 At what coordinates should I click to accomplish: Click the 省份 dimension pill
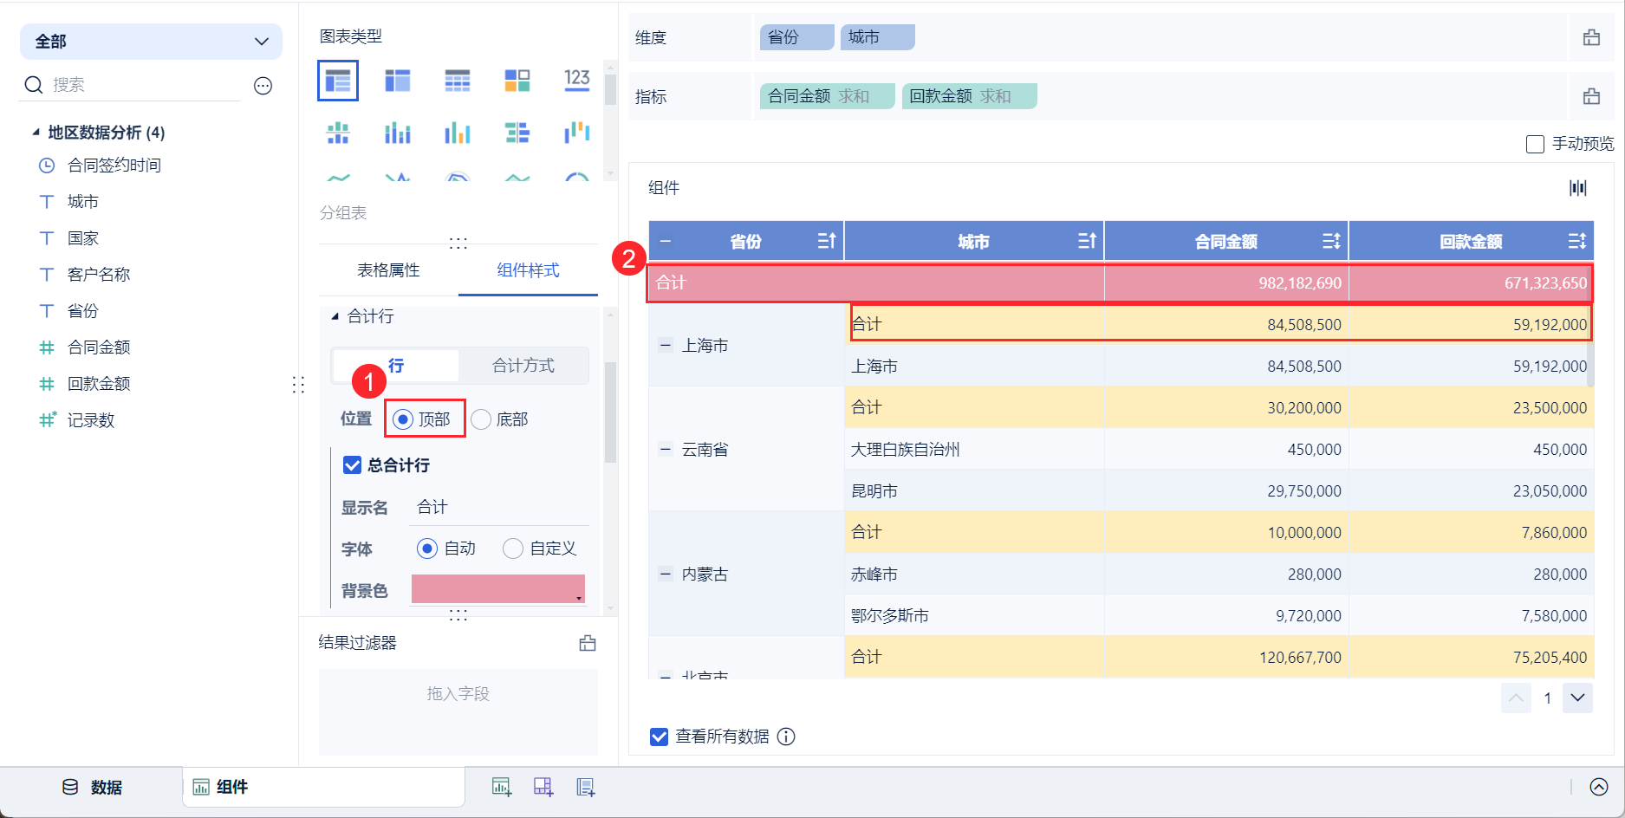click(x=796, y=37)
